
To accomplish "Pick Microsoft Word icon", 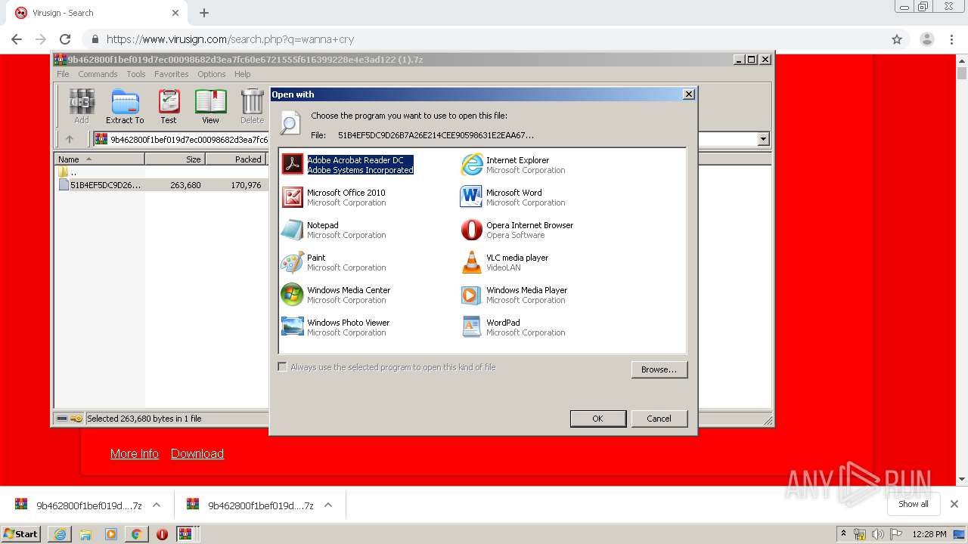I will (471, 196).
